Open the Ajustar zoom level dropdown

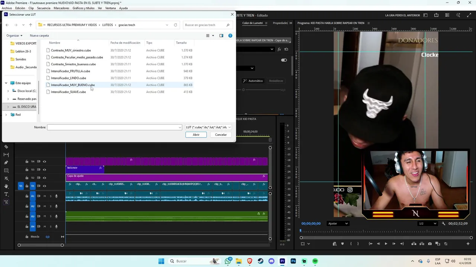tap(338, 224)
